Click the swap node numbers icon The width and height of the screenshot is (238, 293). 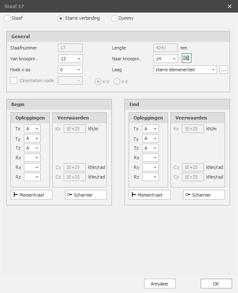tap(186, 58)
